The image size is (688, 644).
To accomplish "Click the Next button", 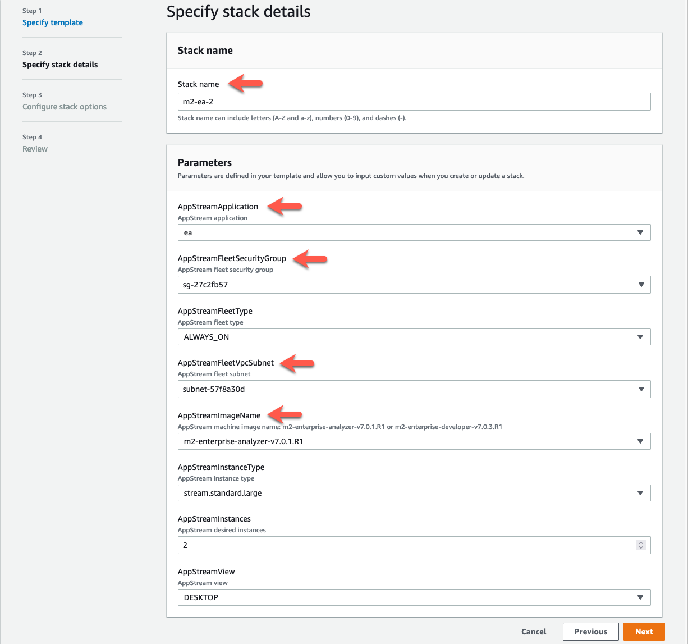I will point(644,631).
